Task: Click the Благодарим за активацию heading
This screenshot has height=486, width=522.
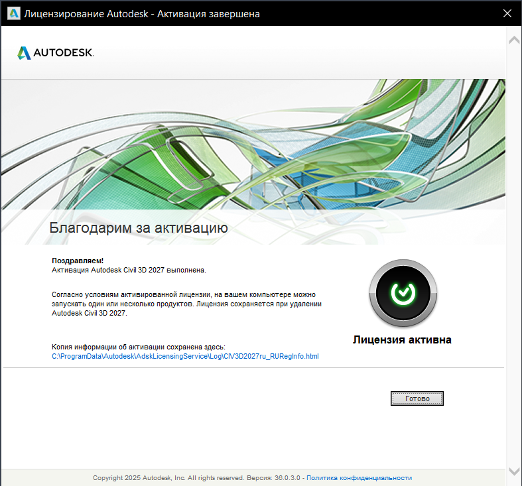Action: point(139,227)
